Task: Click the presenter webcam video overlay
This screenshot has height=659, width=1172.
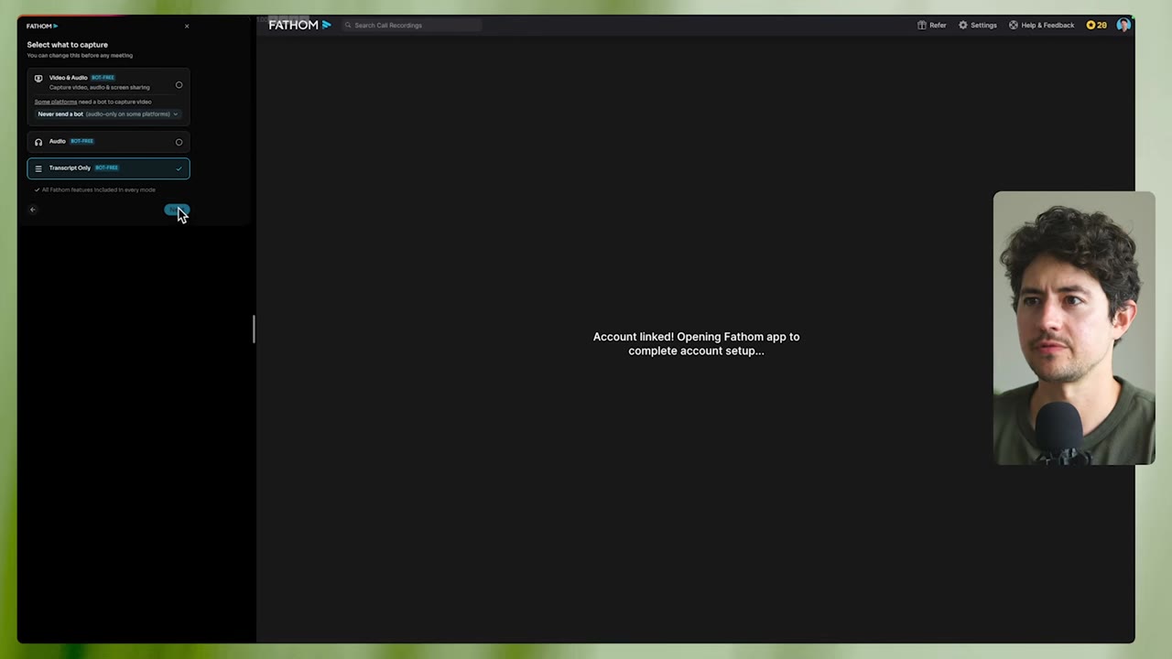Action: point(1074,328)
